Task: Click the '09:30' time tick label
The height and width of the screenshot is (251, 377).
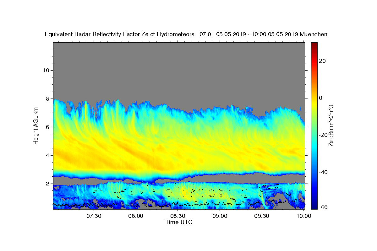Action: tap(262, 216)
